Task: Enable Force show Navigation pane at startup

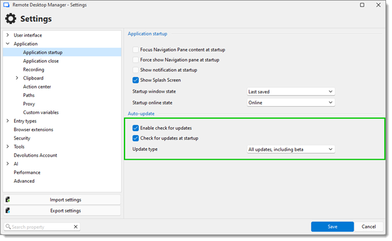Action: click(135, 60)
